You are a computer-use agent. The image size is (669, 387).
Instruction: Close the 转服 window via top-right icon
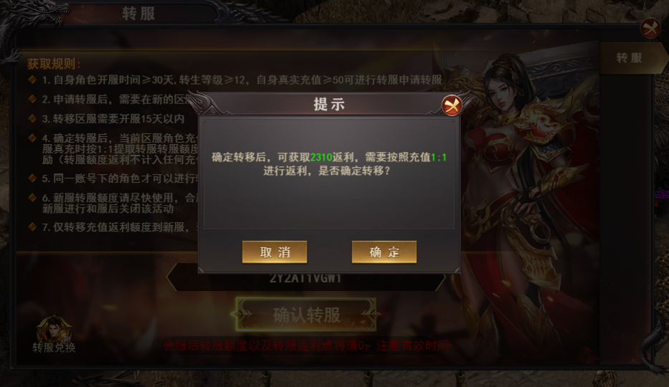650,29
